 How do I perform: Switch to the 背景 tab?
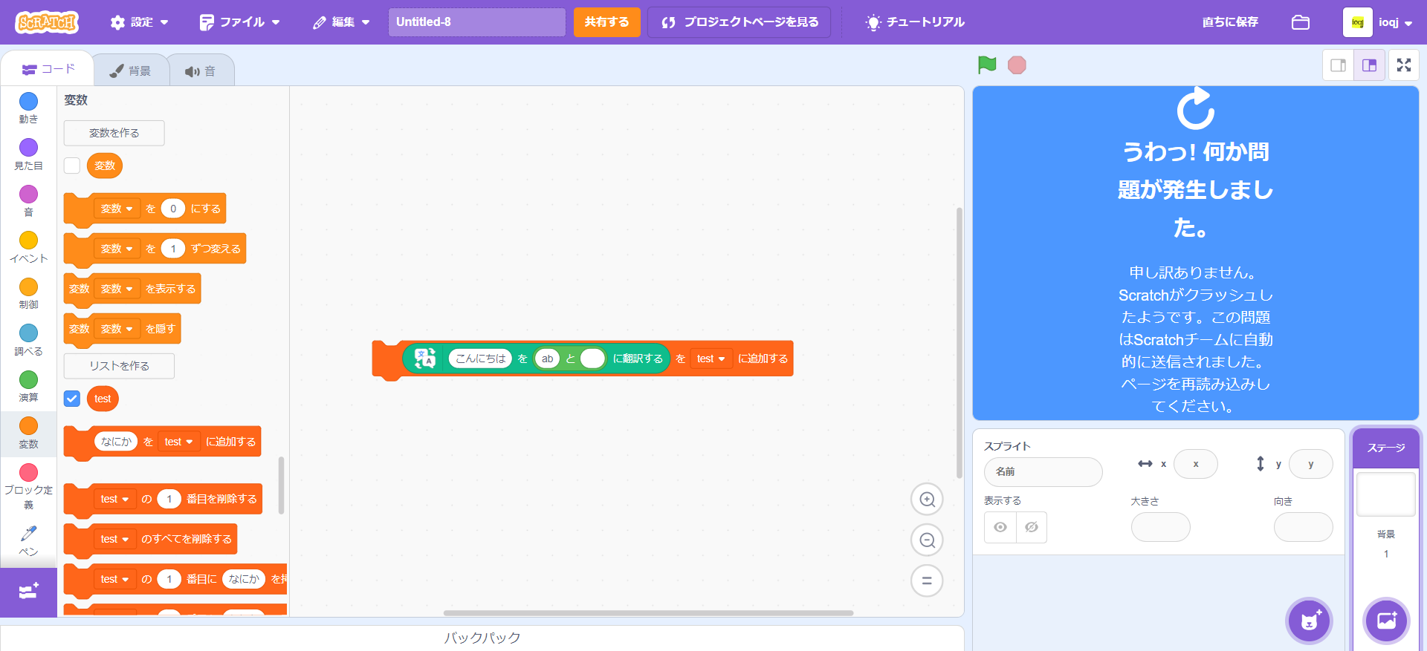[x=131, y=71]
